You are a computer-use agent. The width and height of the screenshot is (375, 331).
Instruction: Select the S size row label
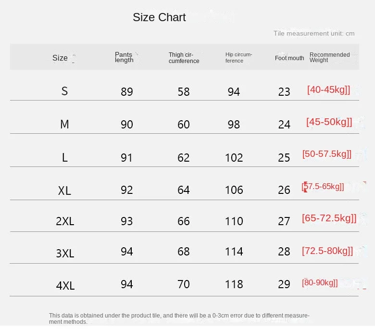(64, 91)
